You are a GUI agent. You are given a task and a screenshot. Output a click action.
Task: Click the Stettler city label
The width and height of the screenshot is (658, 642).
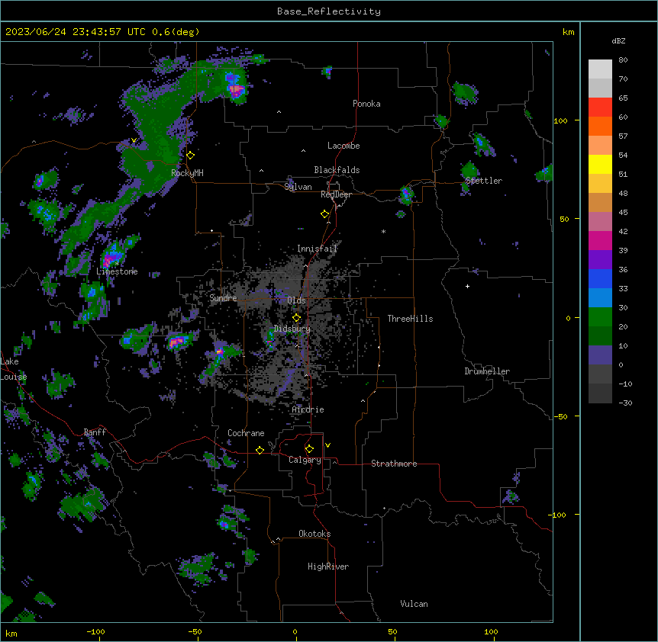tap(483, 181)
